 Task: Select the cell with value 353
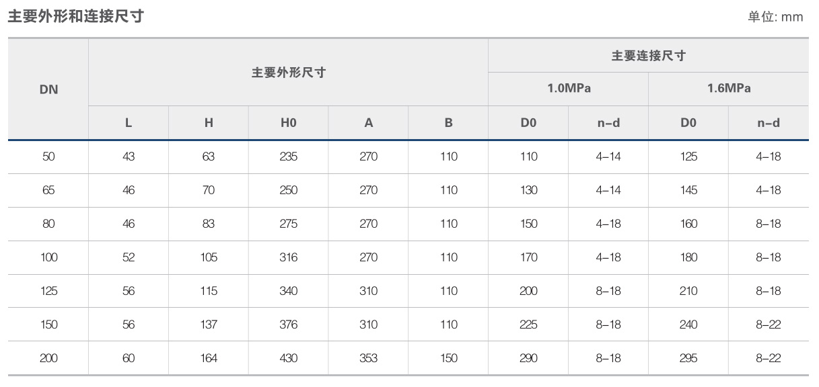(368, 358)
